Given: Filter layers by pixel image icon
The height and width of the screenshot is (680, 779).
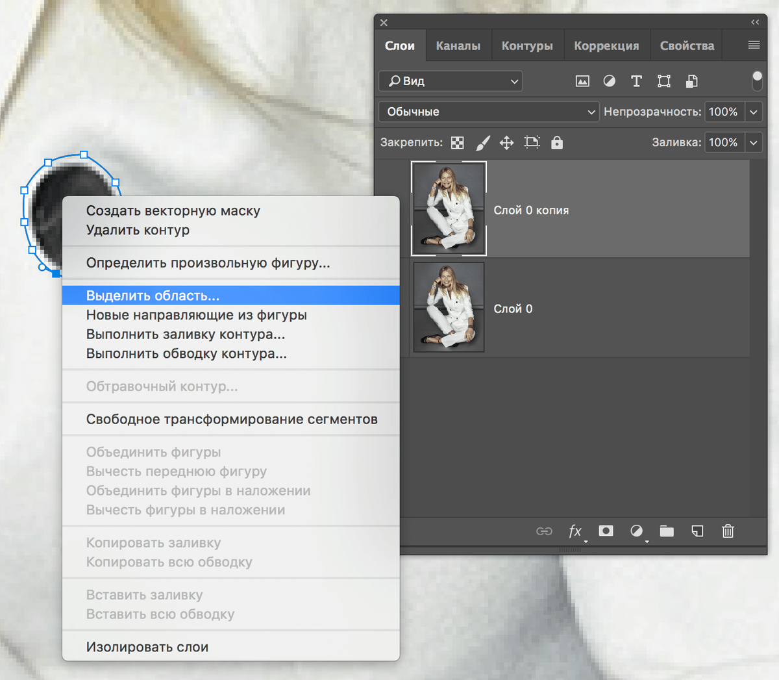Looking at the screenshot, I should (582, 81).
